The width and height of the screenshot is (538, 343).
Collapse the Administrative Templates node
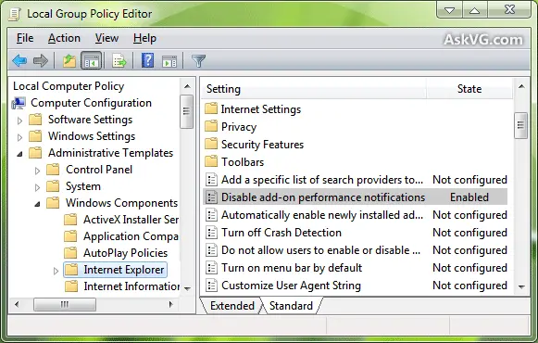tap(19, 154)
